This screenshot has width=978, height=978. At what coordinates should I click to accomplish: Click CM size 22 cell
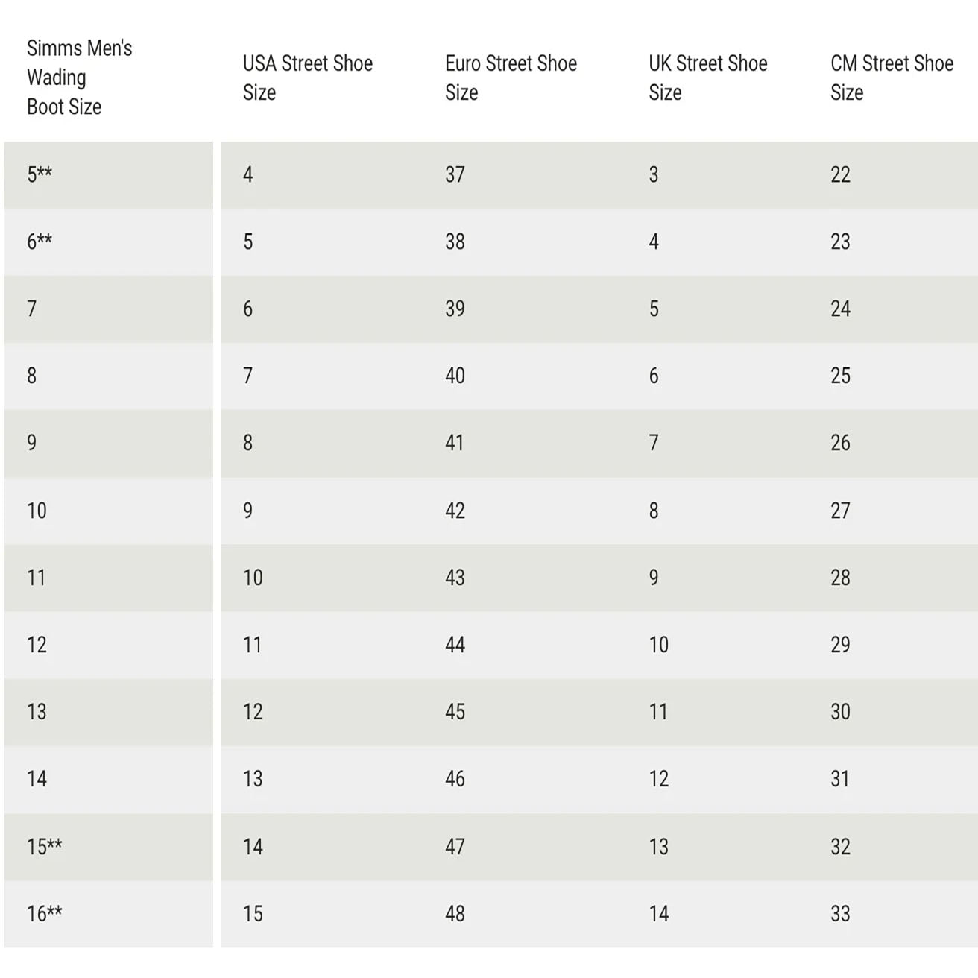tap(840, 174)
